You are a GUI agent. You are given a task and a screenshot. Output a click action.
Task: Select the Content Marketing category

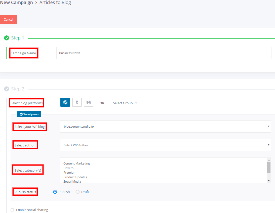(x=76, y=164)
